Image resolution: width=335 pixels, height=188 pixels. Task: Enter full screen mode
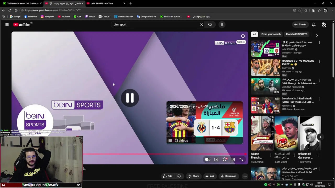pos(241,159)
